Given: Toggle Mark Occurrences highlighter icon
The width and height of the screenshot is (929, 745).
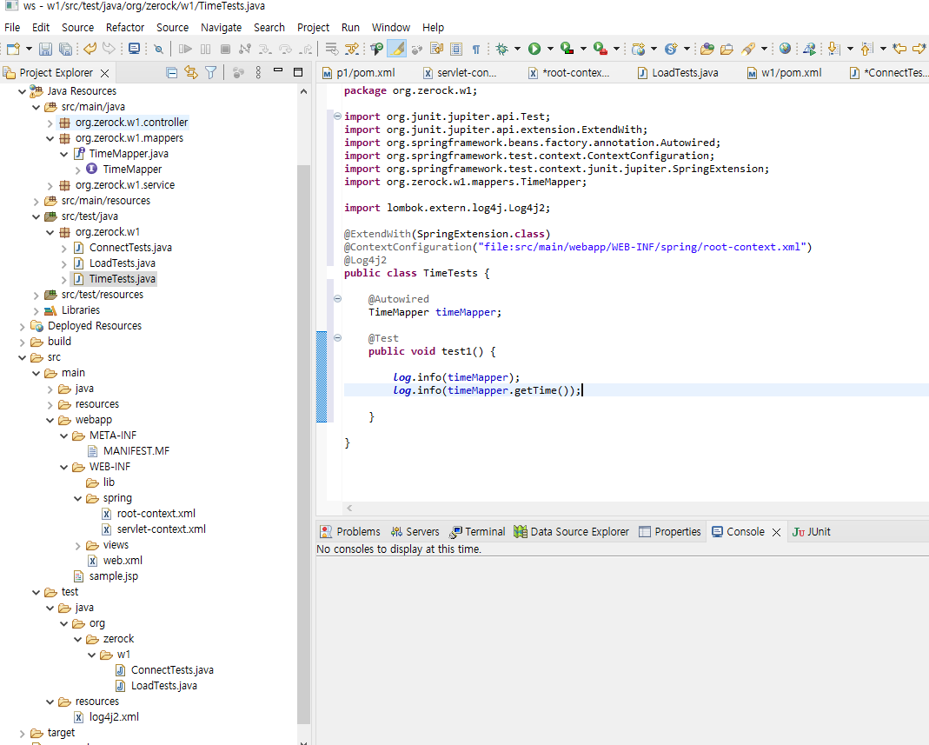Looking at the screenshot, I should point(396,50).
